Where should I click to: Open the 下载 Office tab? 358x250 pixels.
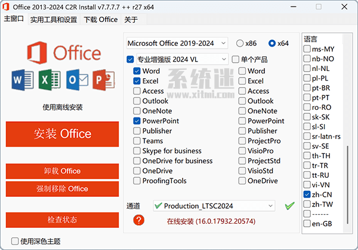click(x=100, y=19)
